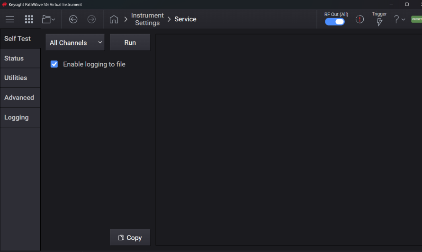Expand the All Channels dropdown

pos(75,42)
